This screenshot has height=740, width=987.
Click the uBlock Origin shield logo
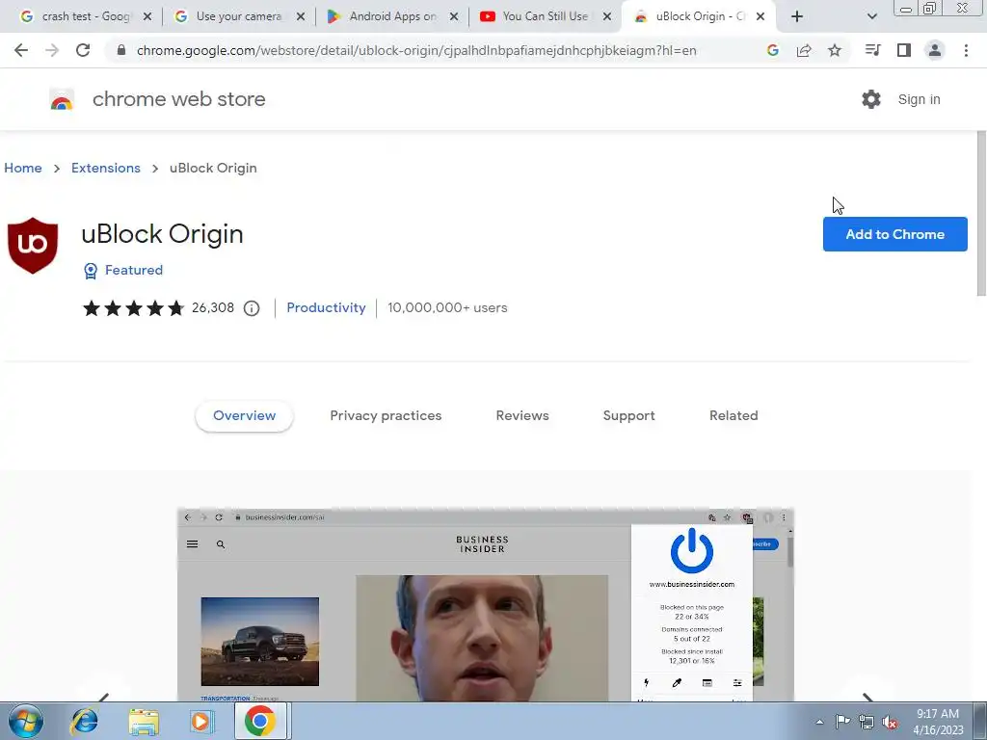point(33,246)
